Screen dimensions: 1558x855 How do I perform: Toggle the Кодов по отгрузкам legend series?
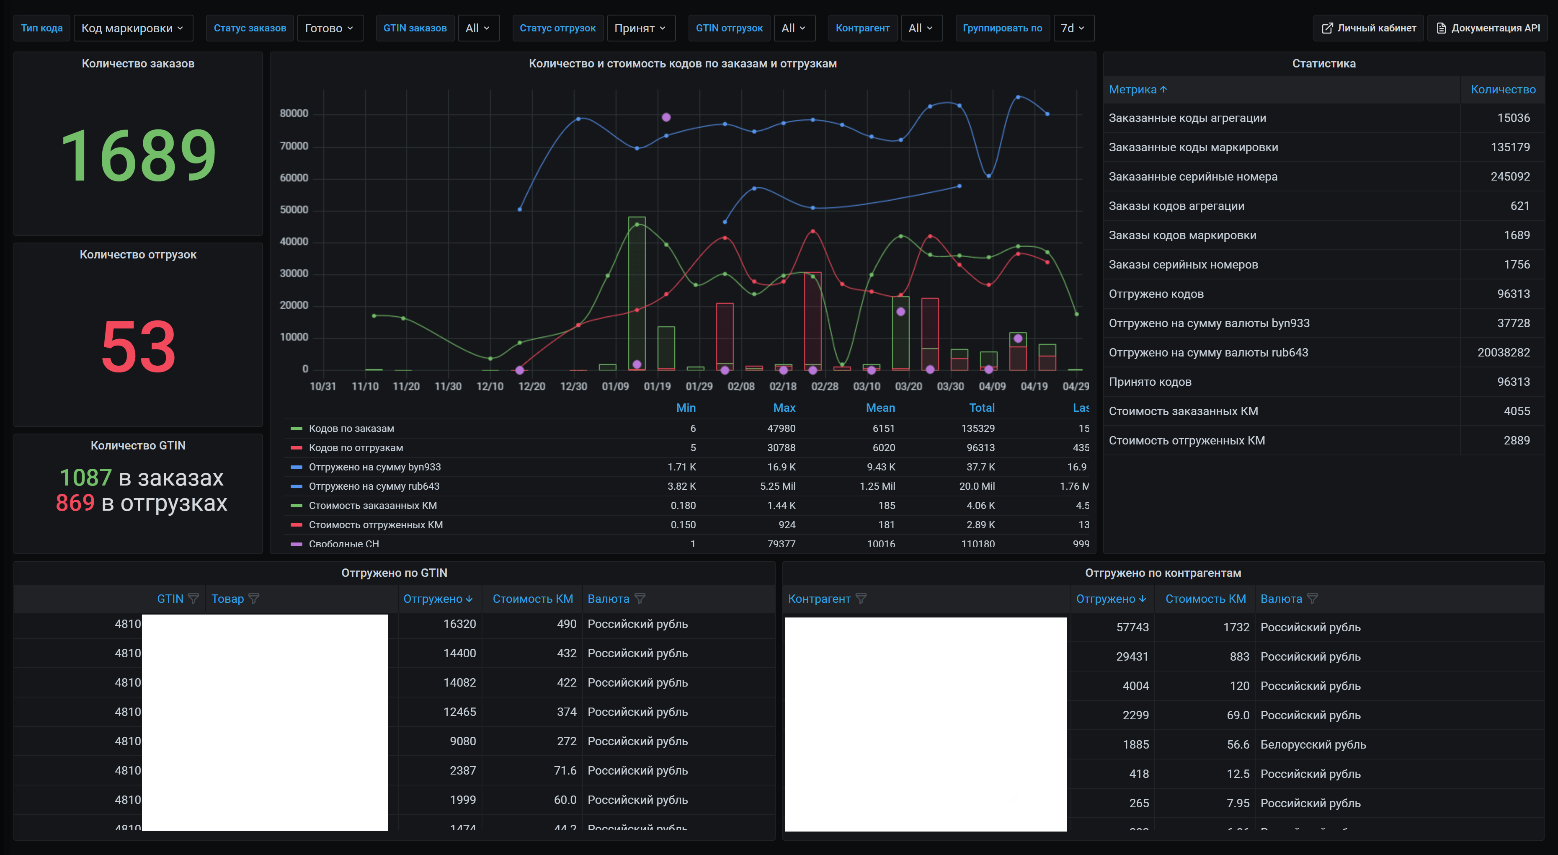click(x=356, y=448)
